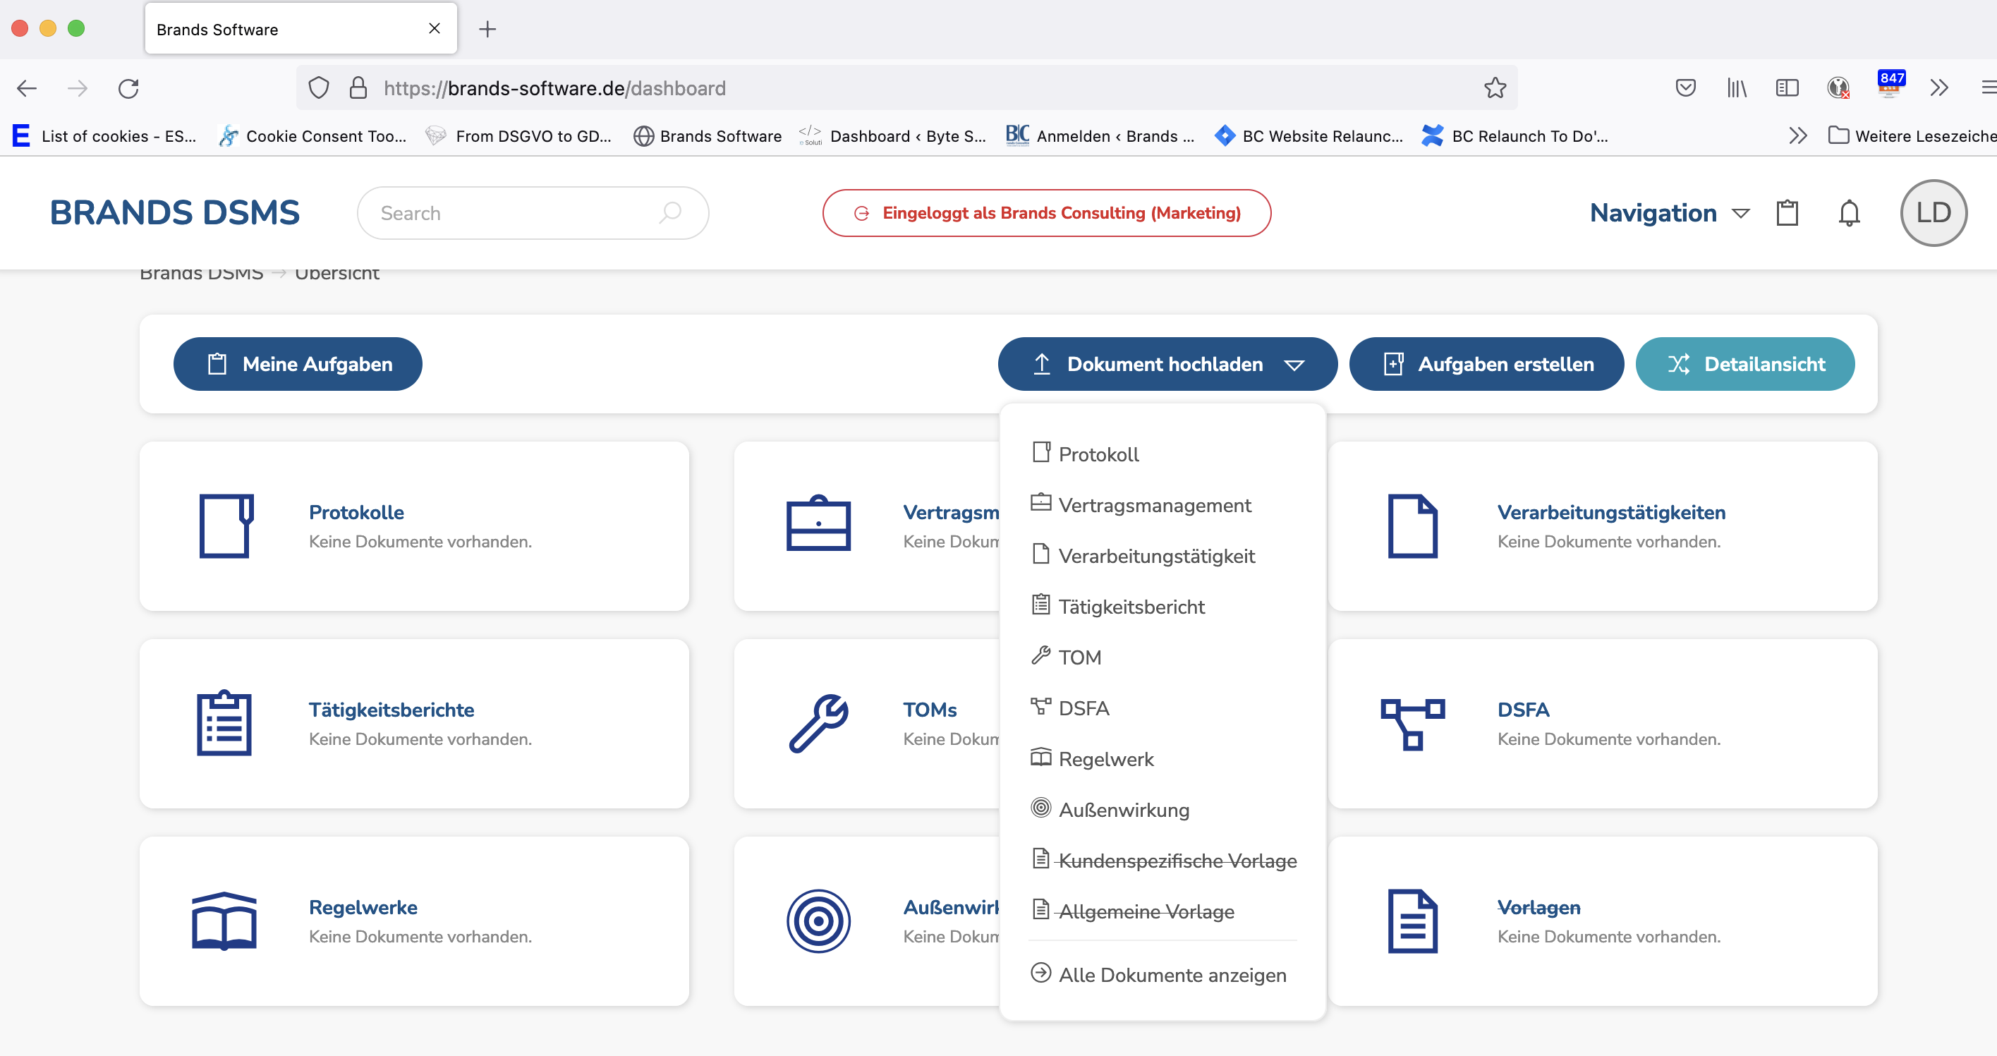
Task: Select Tätigkeitsbericht from upload menu
Action: pos(1130,607)
